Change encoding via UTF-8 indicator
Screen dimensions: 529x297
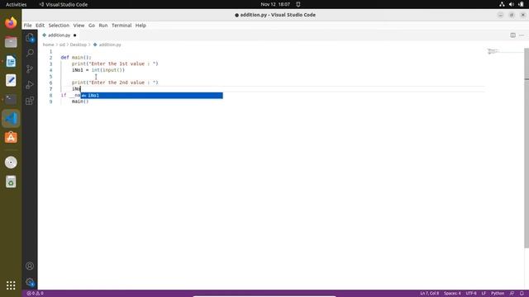(471, 294)
